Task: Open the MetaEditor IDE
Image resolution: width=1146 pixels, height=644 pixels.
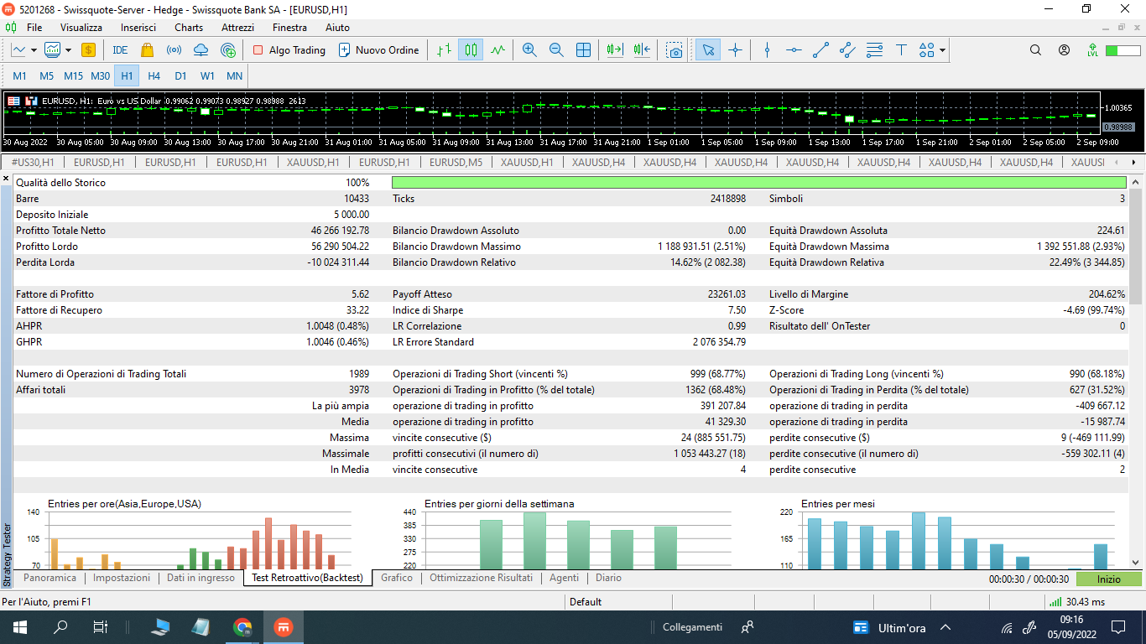Action: (120, 50)
